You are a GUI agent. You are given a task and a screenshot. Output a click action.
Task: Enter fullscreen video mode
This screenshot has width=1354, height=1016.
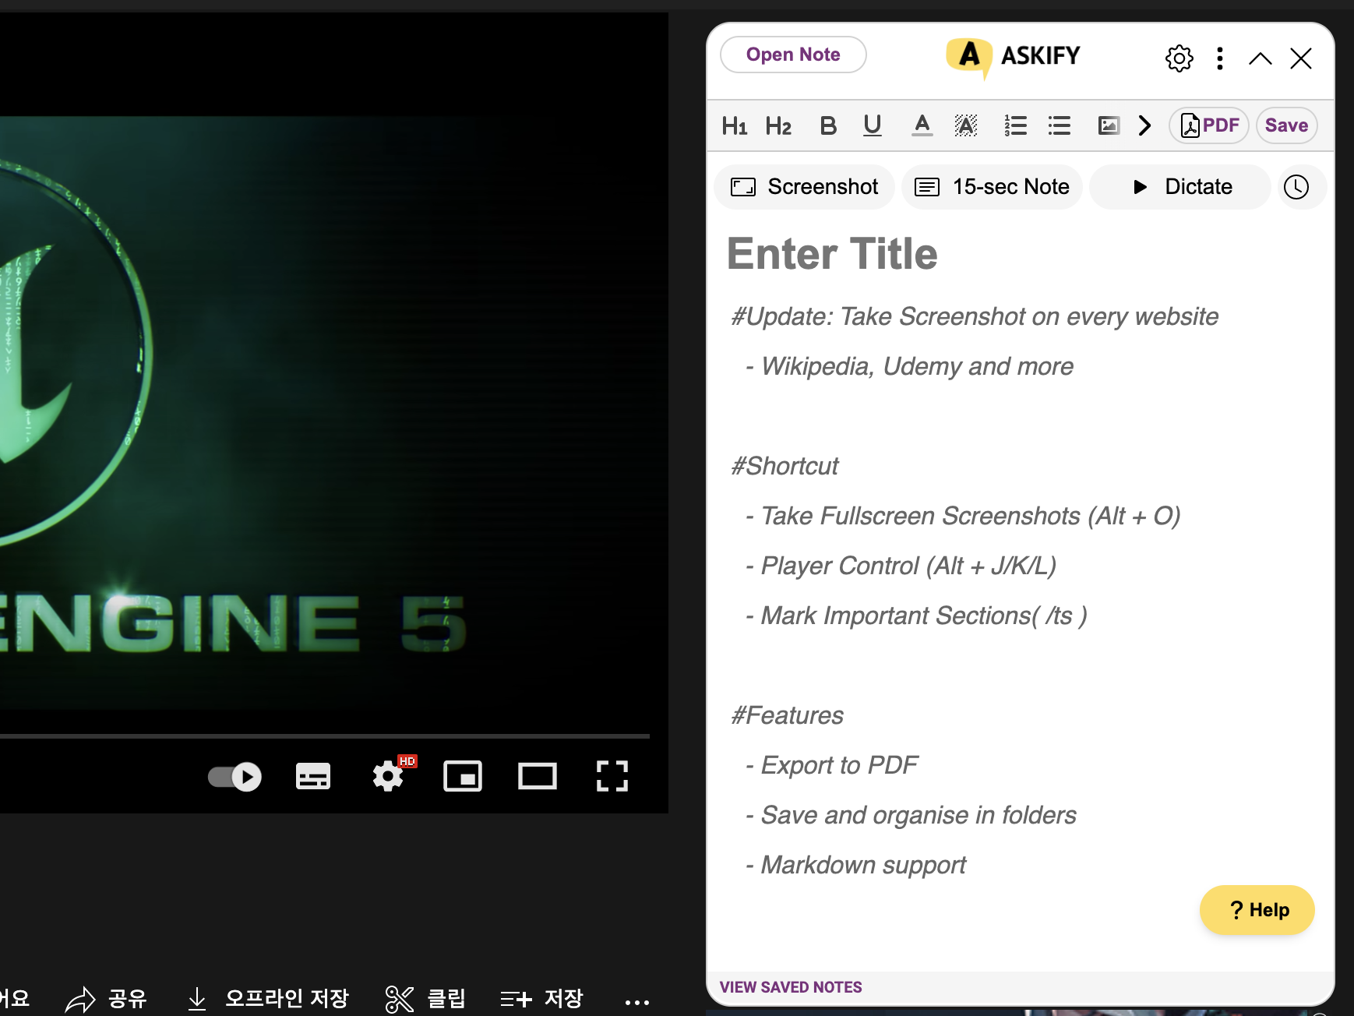(x=612, y=777)
